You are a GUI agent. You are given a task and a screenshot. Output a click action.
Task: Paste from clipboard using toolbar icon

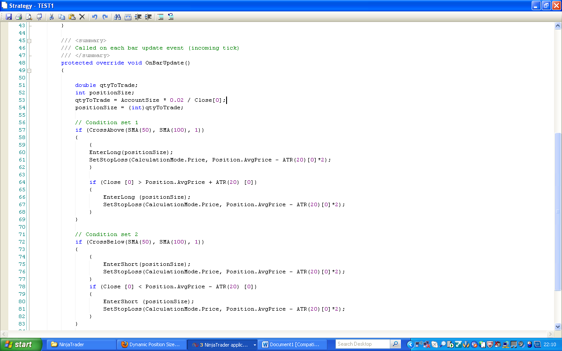[x=72, y=17]
